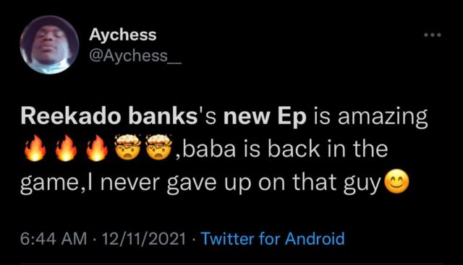Click the 6:44 AM timestamp

[54, 238]
